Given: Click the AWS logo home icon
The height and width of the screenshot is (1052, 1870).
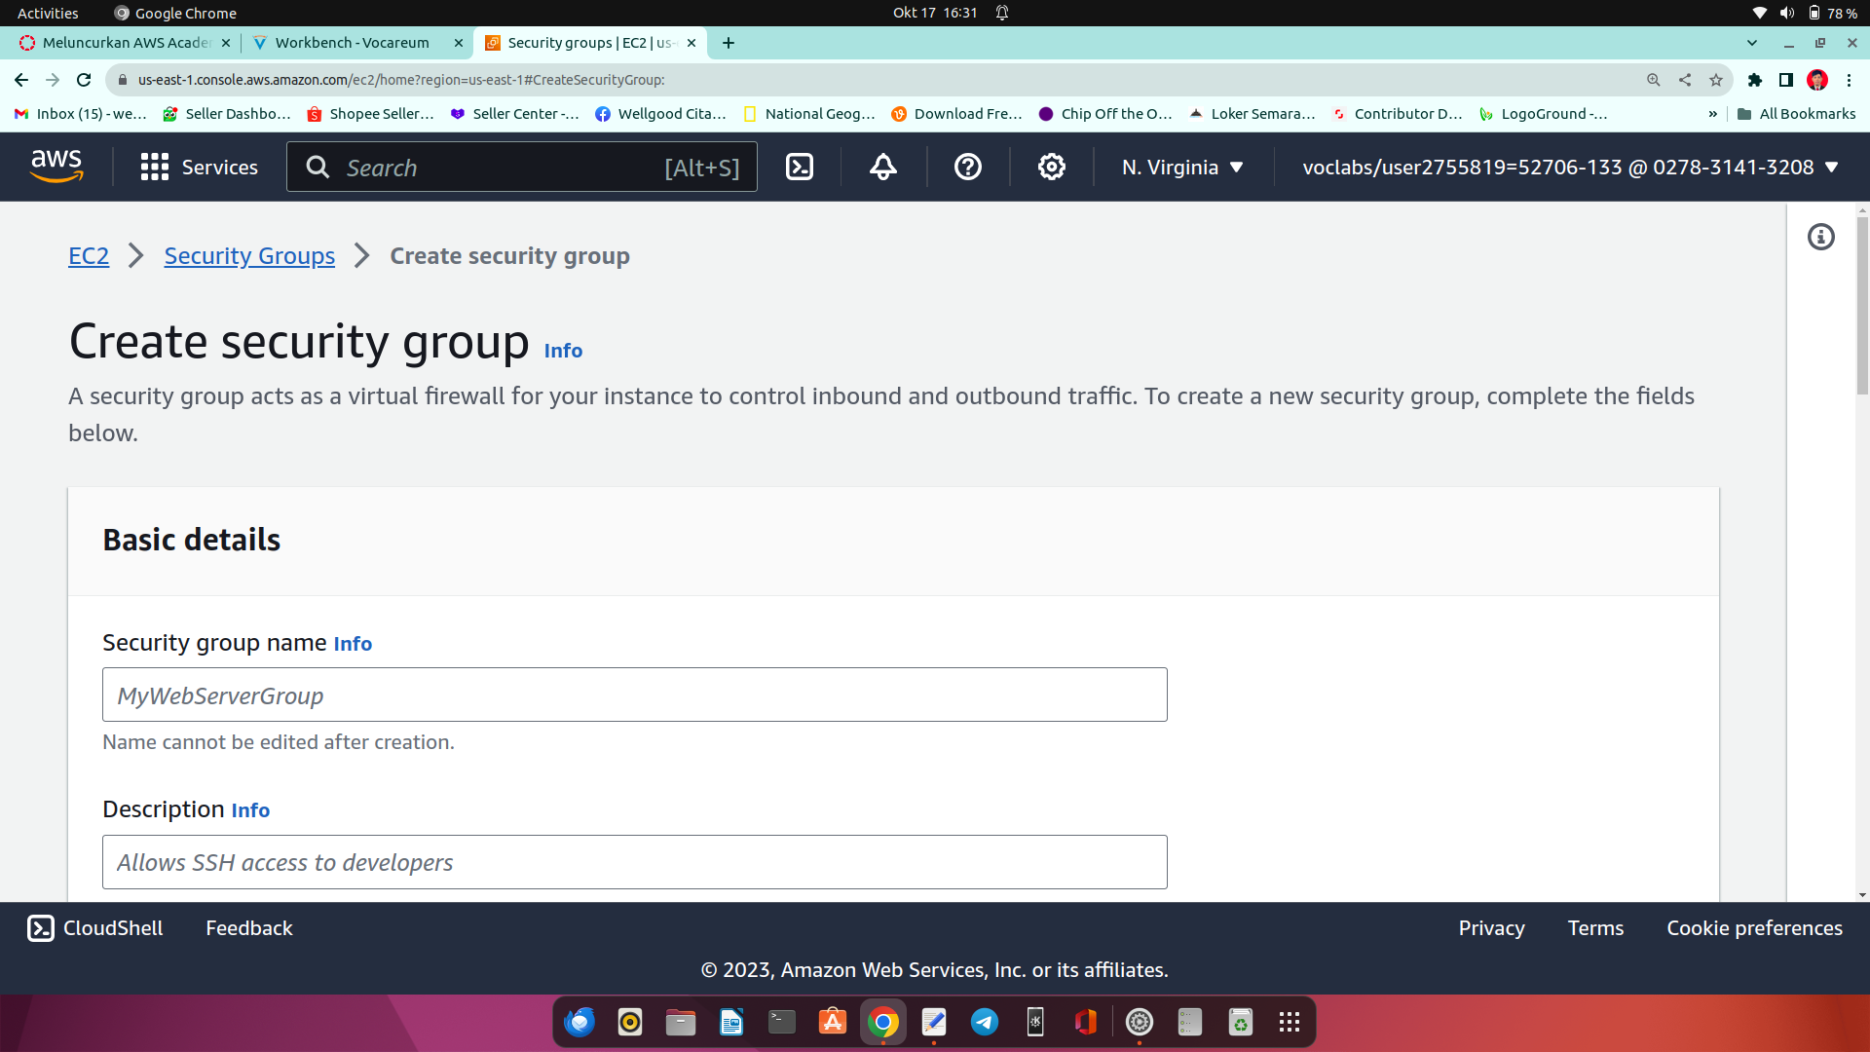Looking at the screenshot, I should click(x=56, y=167).
